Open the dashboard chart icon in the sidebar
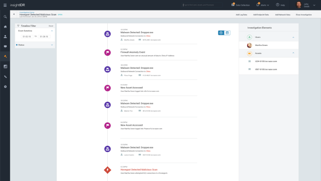 point(5,67)
